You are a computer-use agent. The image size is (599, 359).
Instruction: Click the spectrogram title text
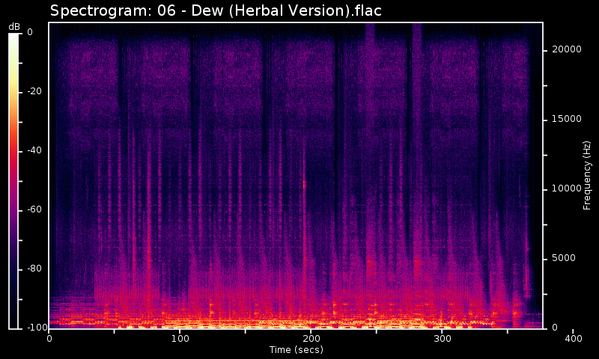[x=216, y=11]
